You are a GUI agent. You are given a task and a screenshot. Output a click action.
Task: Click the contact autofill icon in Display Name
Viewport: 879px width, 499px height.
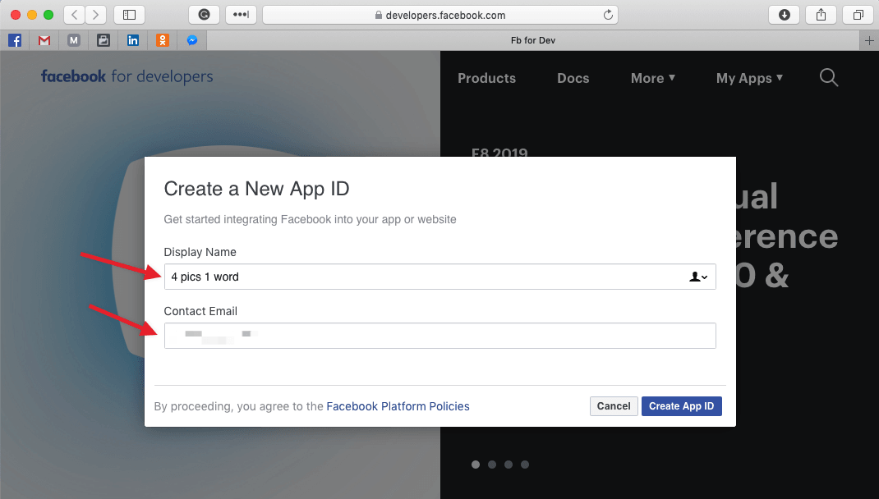(x=698, y=277)
